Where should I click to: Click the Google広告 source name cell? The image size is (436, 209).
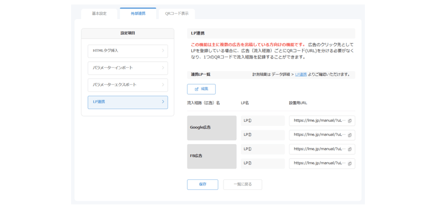[212, 128]
